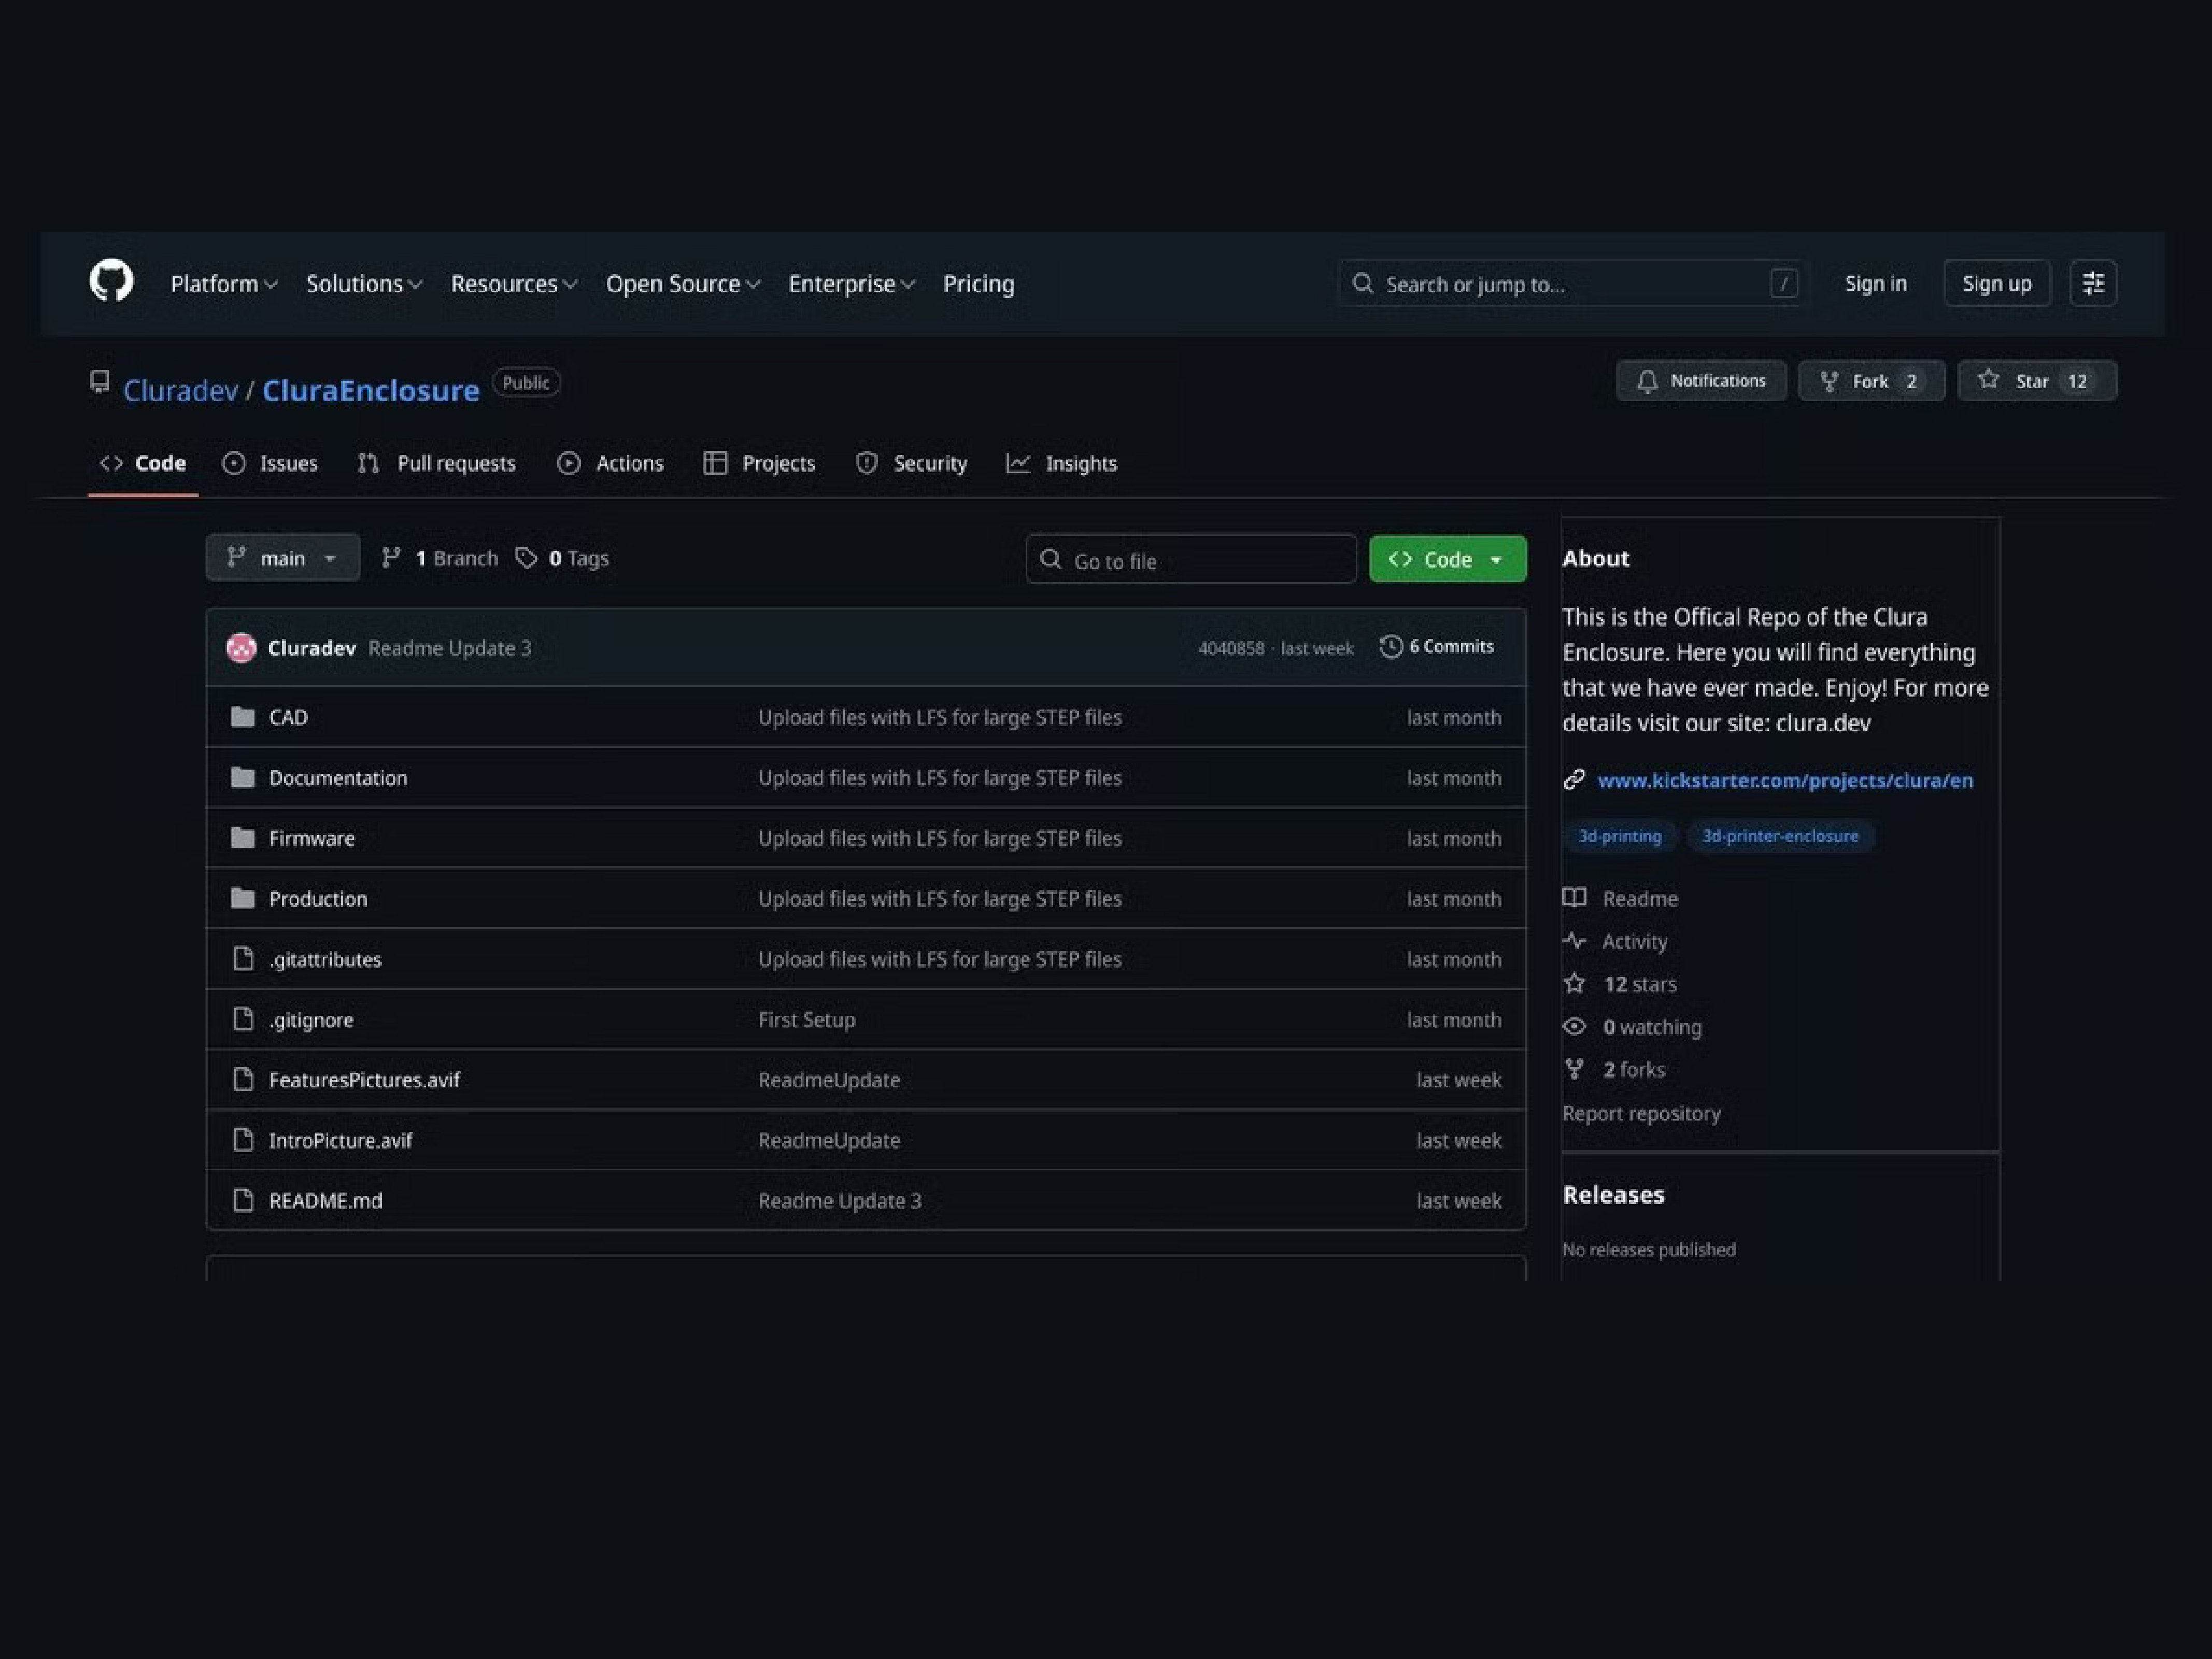Click the Cluradev avatar in commit row

pos(241,648)
